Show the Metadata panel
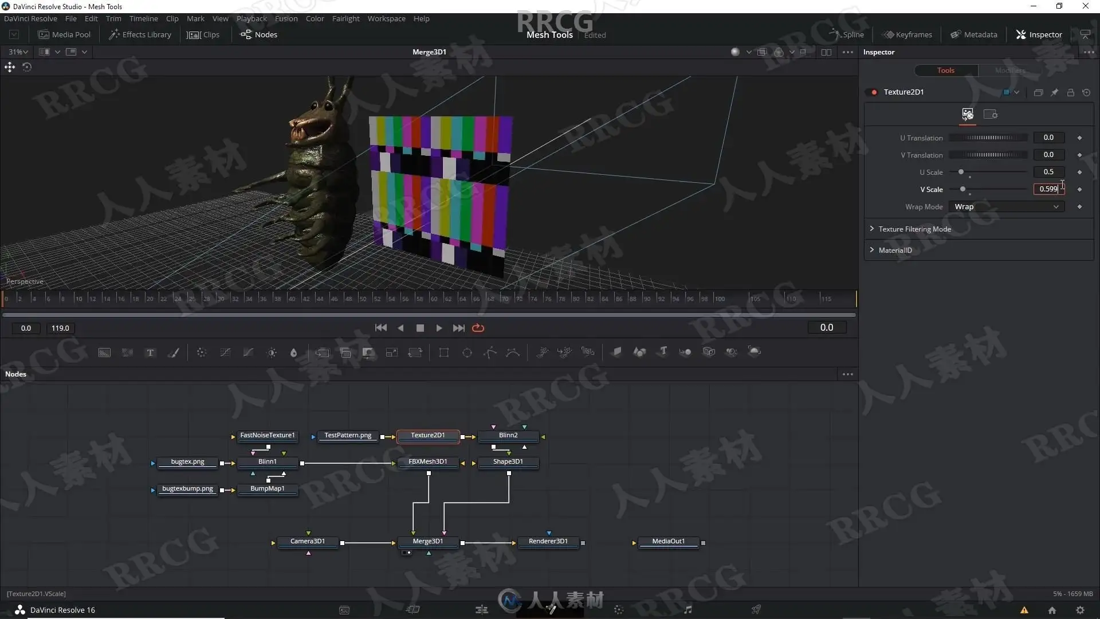Screen dimensions: 1100x619 [974, 34]
